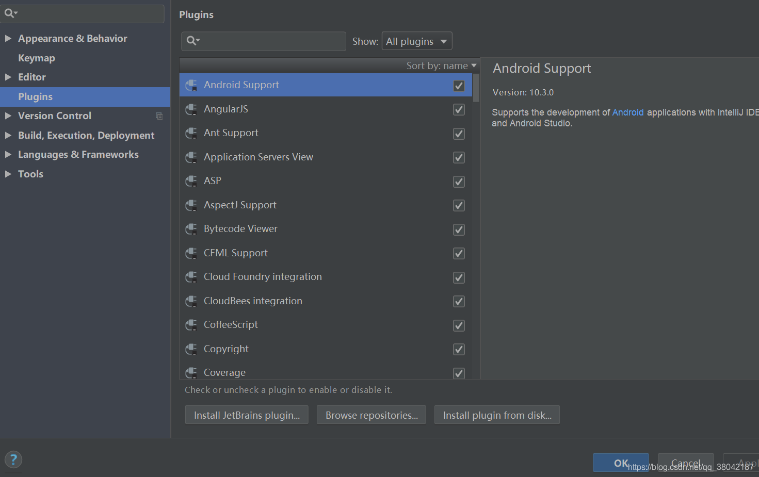Focus the settings search field
759x477 pixels.
83,13
